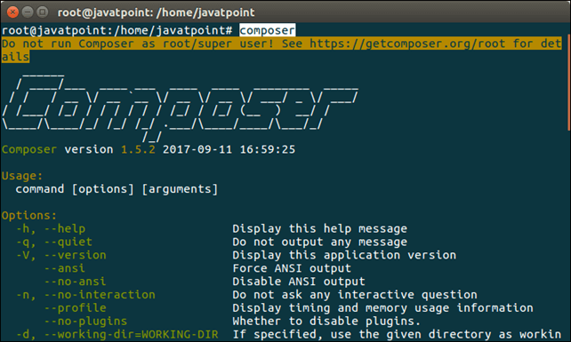Select the date 2017-09-11
Image resolution: width=571 pixels, height=342 pixels.
(x=197, y=149)
